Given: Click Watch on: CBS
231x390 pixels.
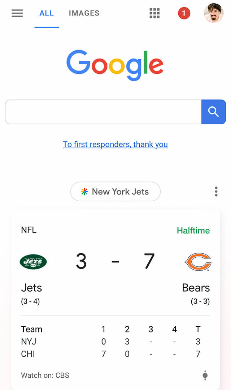Looking at the screenshot, I should pyautogui.click(x=45, y=376).
